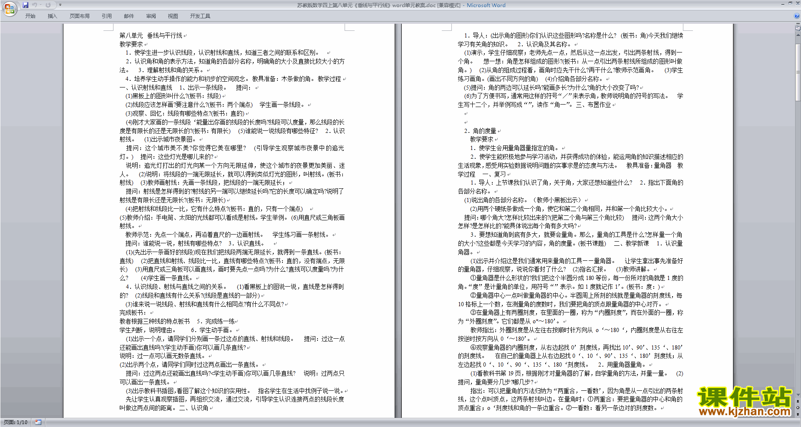Open Select Browse Object circle button
The width and height of the screenshot is (801, 427).
tap(798, 407)
